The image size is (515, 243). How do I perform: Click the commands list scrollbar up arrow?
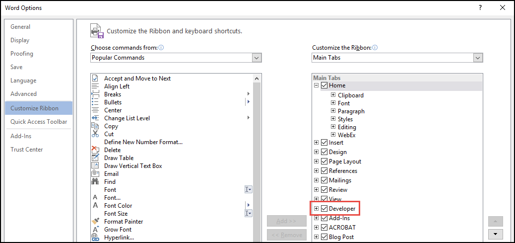coord(257,79)
